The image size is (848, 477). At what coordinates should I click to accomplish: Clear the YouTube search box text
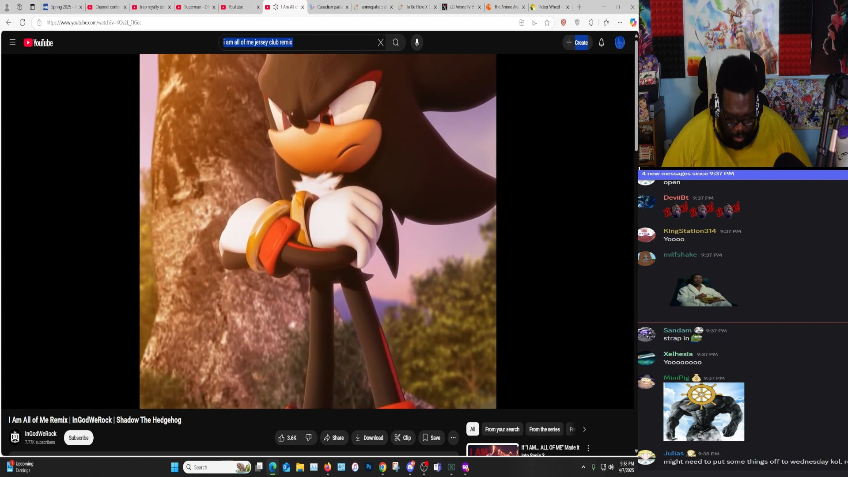pyautogui.click(x=380, y=42)
